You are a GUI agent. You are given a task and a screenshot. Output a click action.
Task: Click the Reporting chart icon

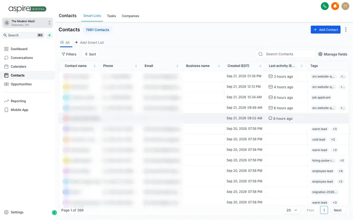(6, 101)
